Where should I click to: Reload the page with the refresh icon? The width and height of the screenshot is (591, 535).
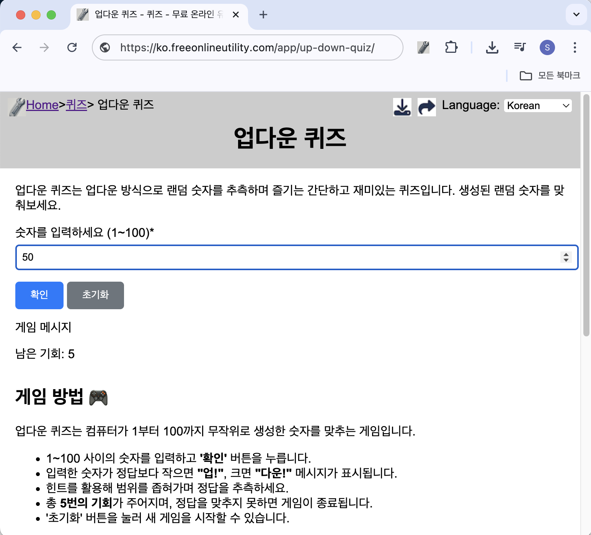72,47
